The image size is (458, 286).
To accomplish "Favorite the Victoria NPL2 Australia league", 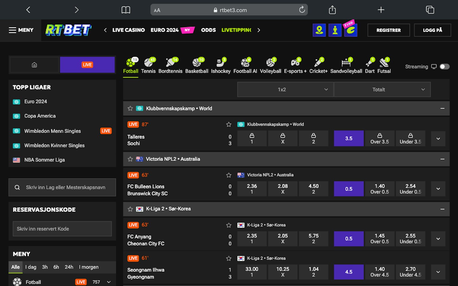I will [130, 159].
